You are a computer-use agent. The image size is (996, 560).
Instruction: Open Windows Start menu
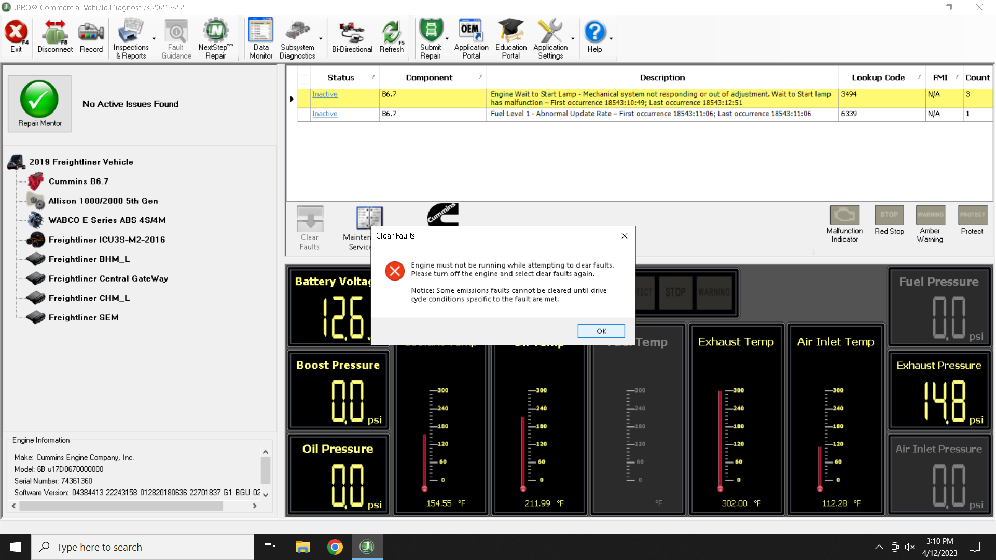click(x=16, y=547)
